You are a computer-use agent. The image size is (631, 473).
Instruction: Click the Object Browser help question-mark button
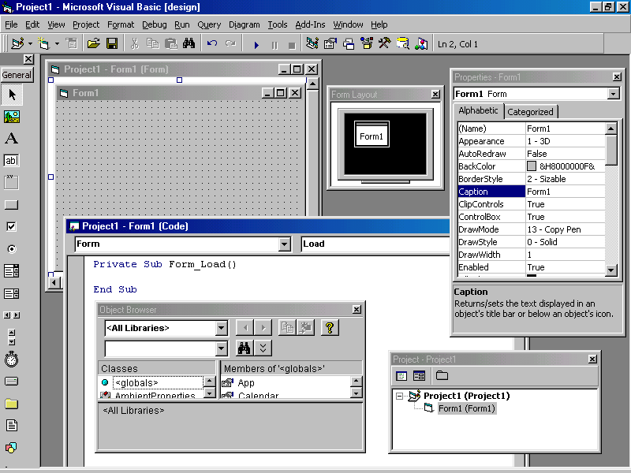[x=330, y=327]
